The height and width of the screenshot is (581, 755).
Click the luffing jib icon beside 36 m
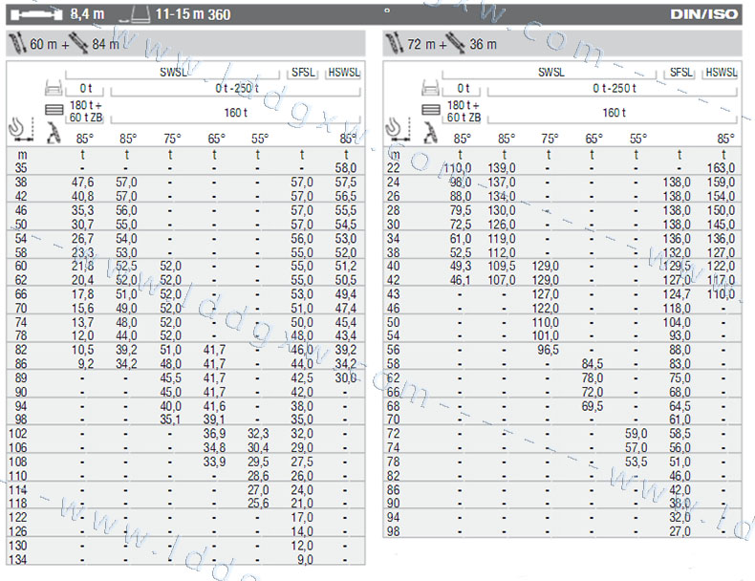[x=456, y=43]
